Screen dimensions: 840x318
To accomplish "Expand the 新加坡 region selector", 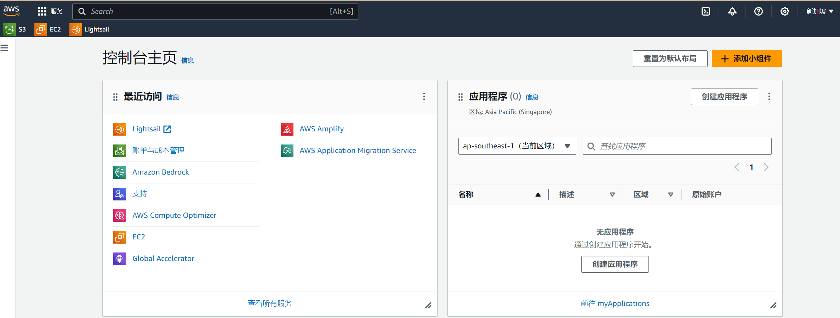I will coord(819,11).
